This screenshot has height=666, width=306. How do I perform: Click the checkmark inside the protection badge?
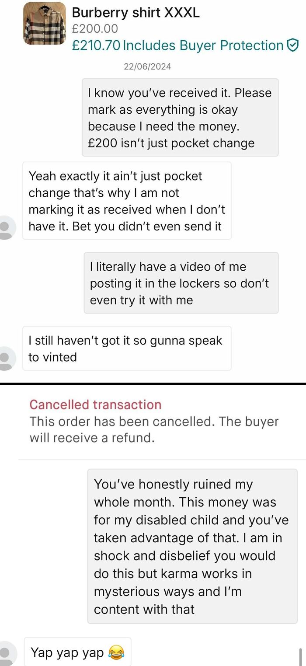tap(292, 45)
